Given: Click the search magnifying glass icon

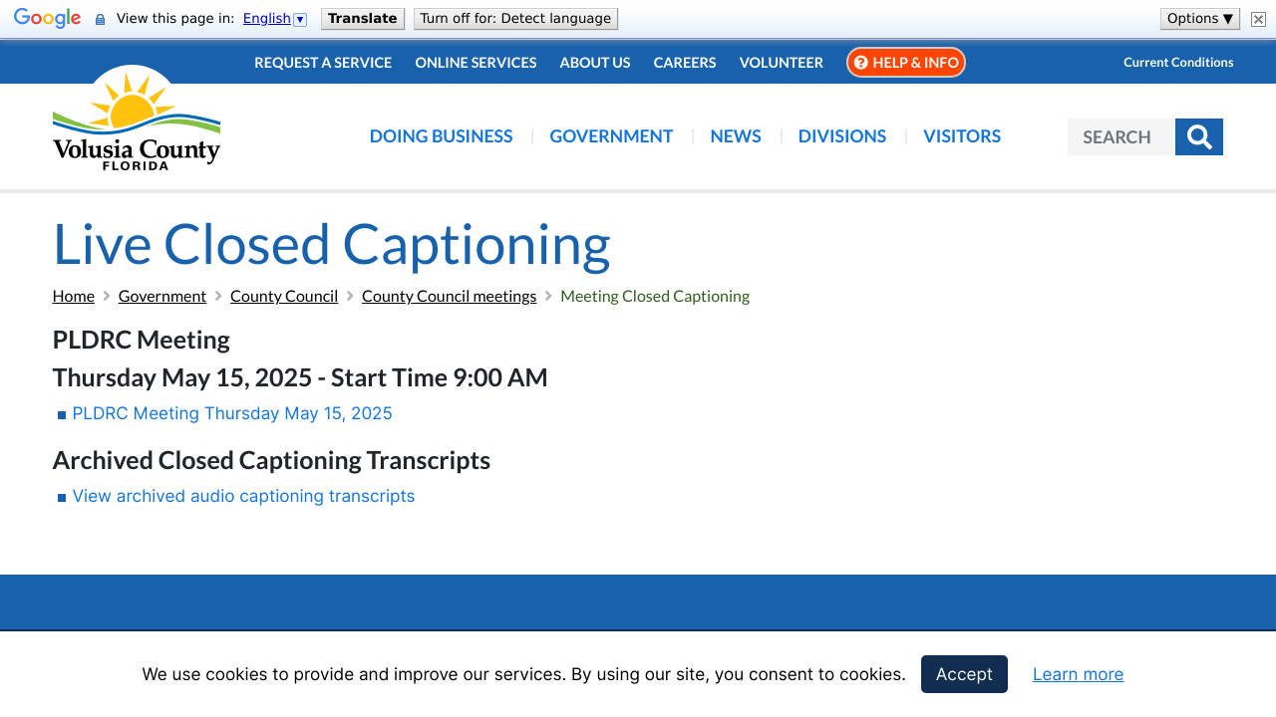Looking at the screenshot, I should coord(1199,136).
